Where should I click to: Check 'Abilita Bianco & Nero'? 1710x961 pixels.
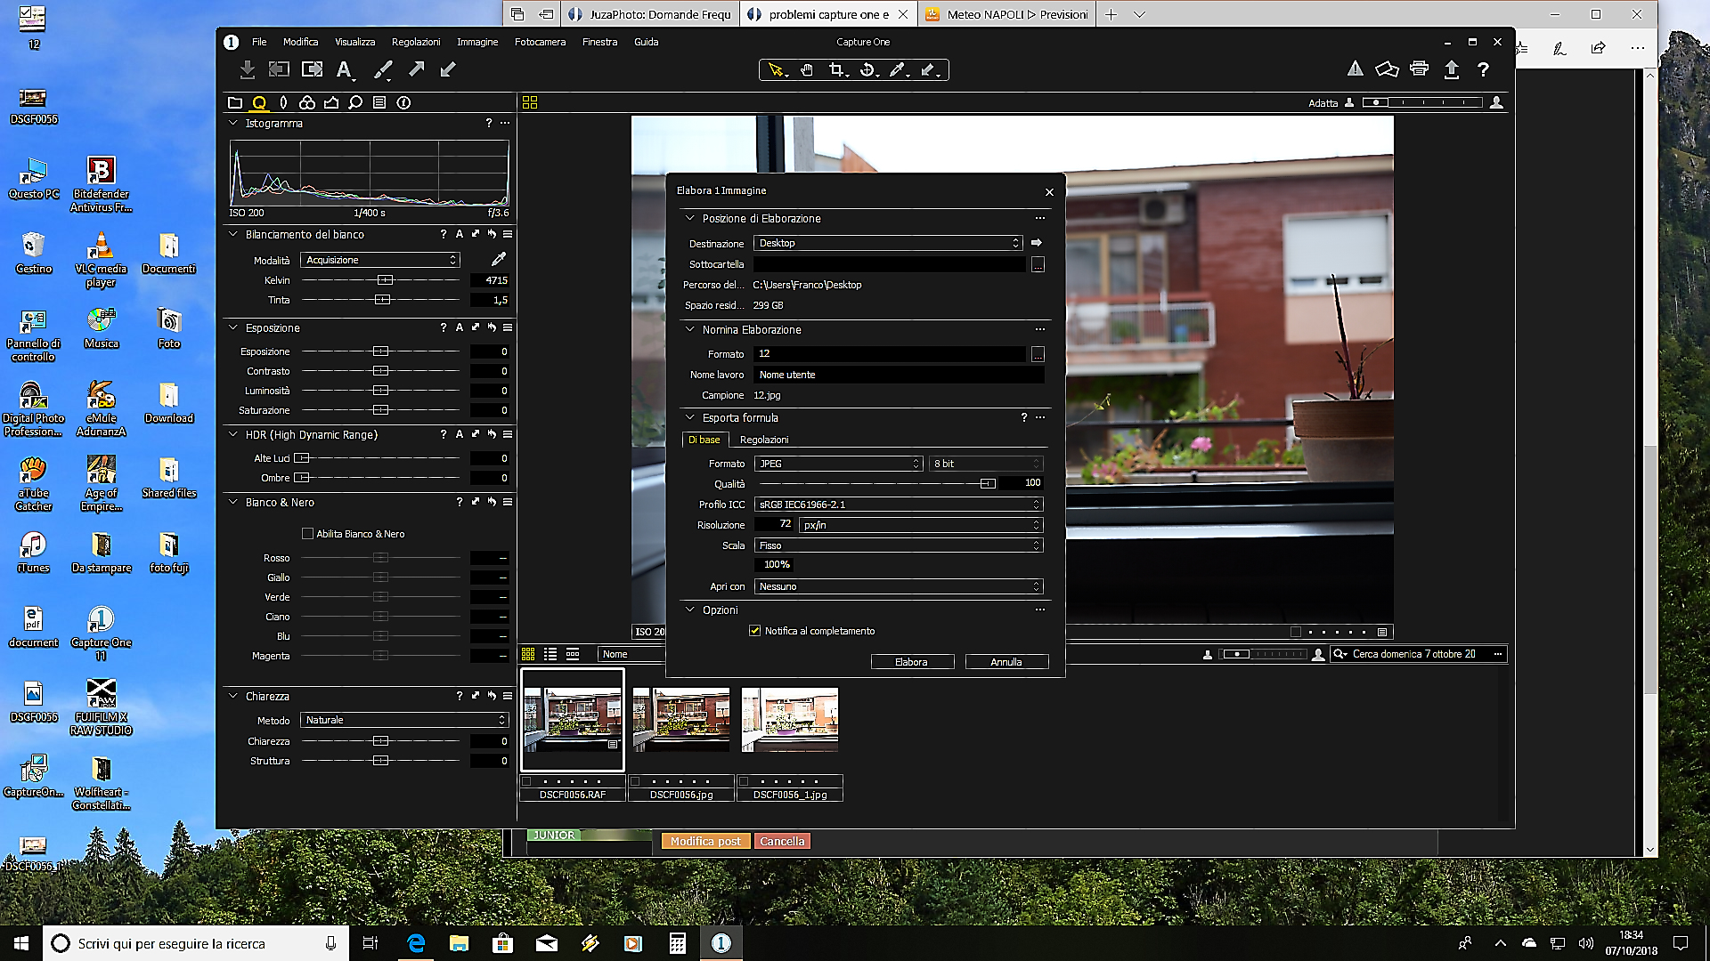[x=307, y=533]
